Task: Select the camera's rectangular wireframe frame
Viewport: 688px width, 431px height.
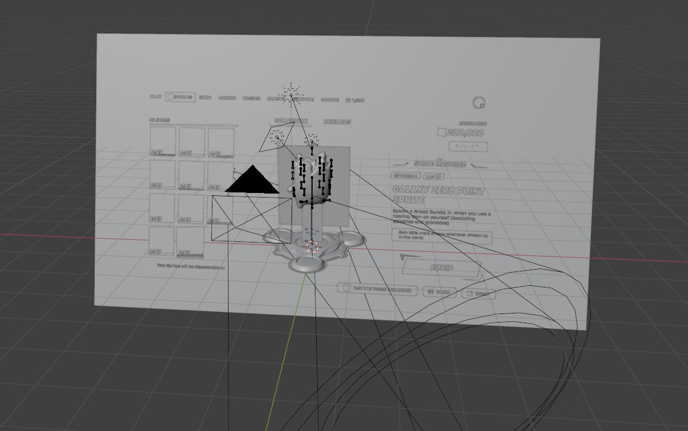Action: tap(252, 219)
